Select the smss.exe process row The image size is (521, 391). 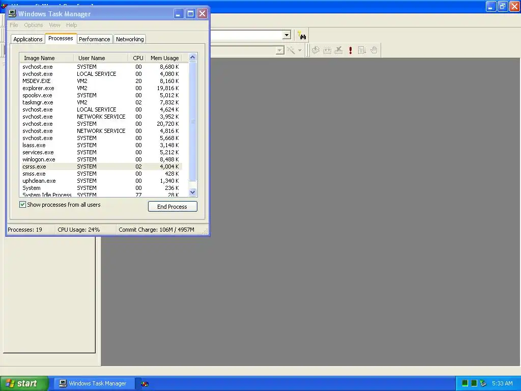pos(101,174)
